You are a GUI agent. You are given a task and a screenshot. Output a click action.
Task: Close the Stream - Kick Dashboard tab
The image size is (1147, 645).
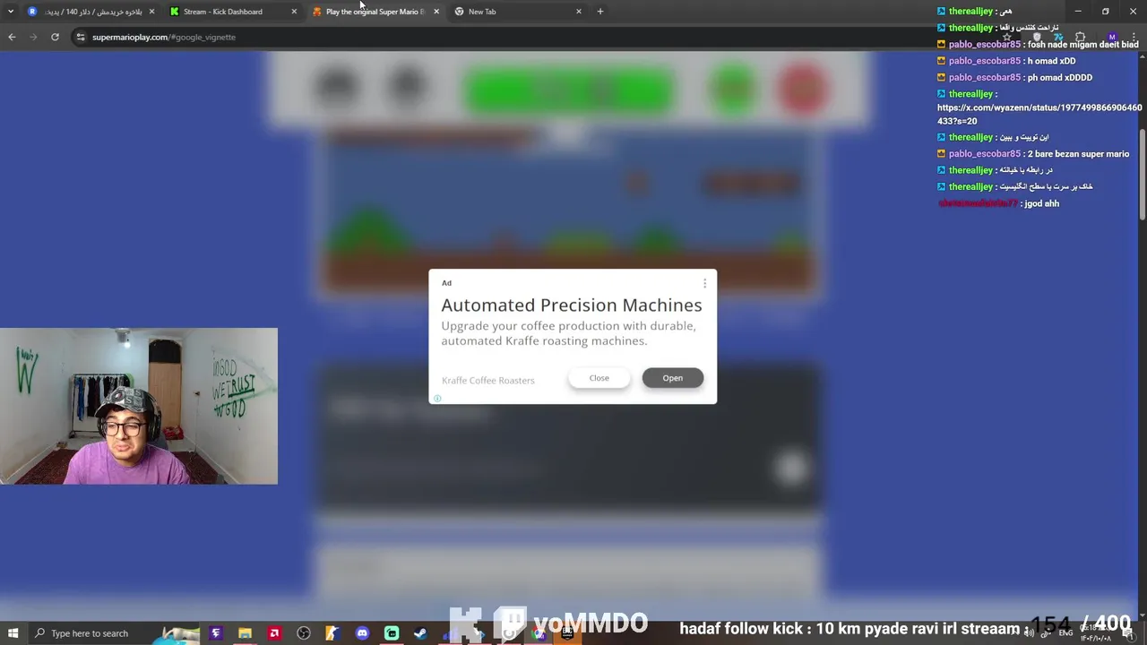pos(294,12)
